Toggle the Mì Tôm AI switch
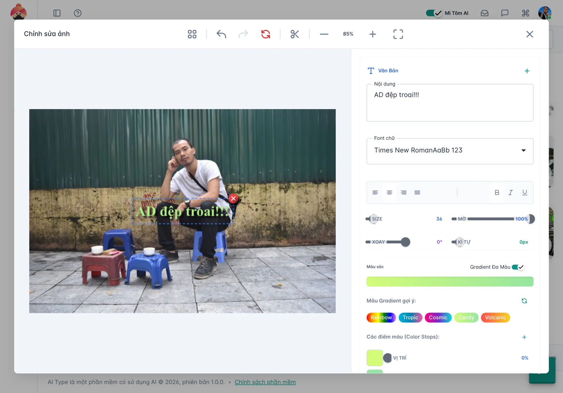Screen dimensions: 563x393 434,13
